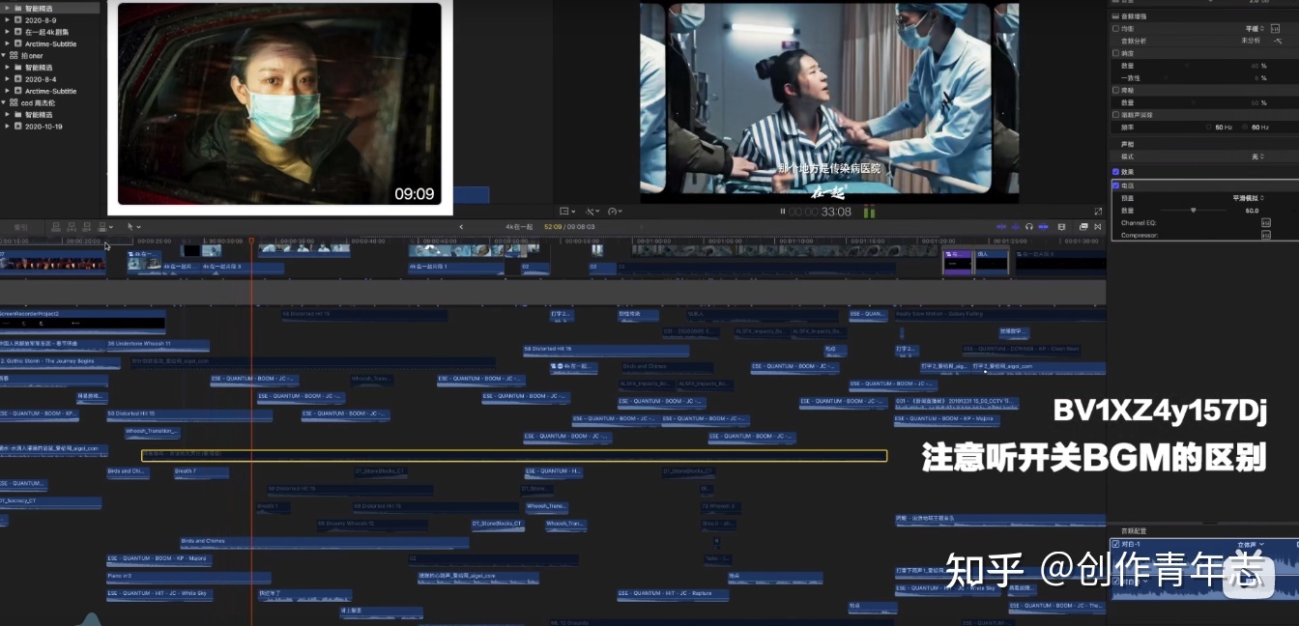Select the 50 Hz radio button

(x=1209, y=128)
